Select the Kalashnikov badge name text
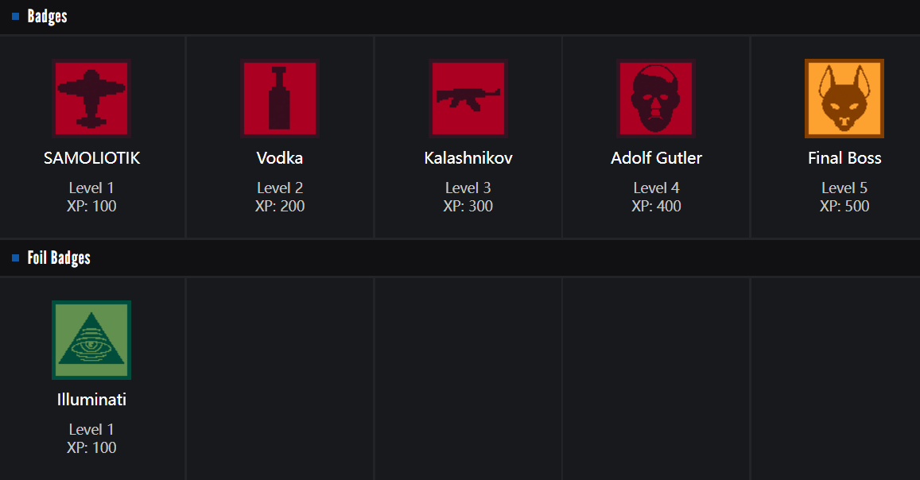This screenshot has width=920, height=480. click(x=468, y=158)
